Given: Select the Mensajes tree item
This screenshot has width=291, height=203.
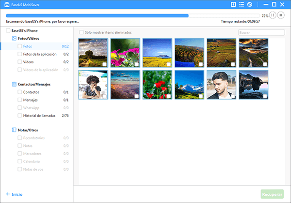Looking at the screenshot, I should tap(37, 100).
